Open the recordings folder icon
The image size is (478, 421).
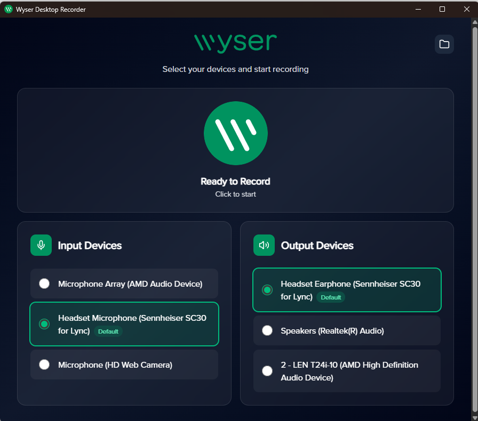(444, 44)
